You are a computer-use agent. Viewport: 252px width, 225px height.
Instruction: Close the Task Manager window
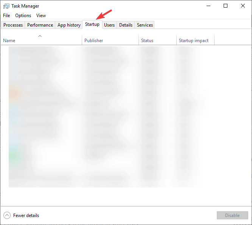(x=243, y=6)
